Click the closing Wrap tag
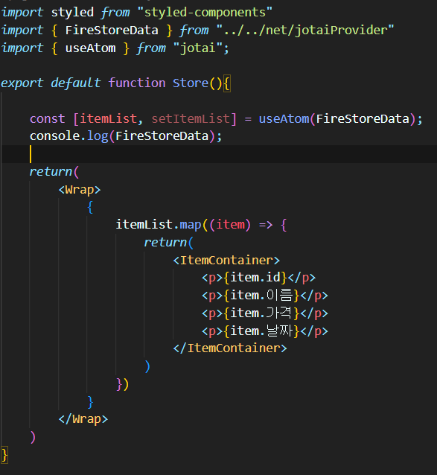Viewport: 437px width, 475px height. click(83, 419)
